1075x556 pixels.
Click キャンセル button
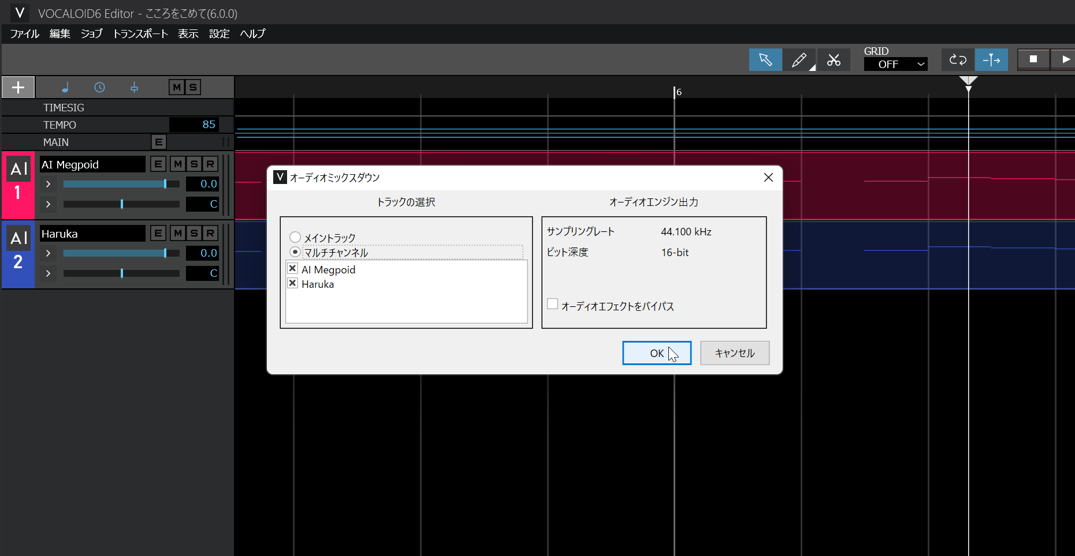735,353
